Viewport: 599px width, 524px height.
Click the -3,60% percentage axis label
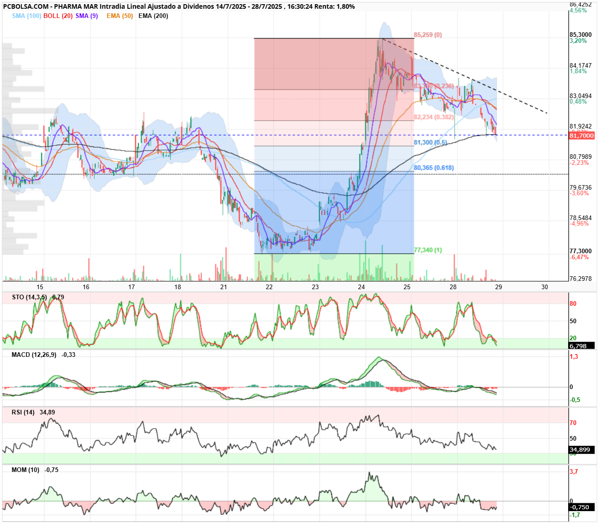point(579,193)
